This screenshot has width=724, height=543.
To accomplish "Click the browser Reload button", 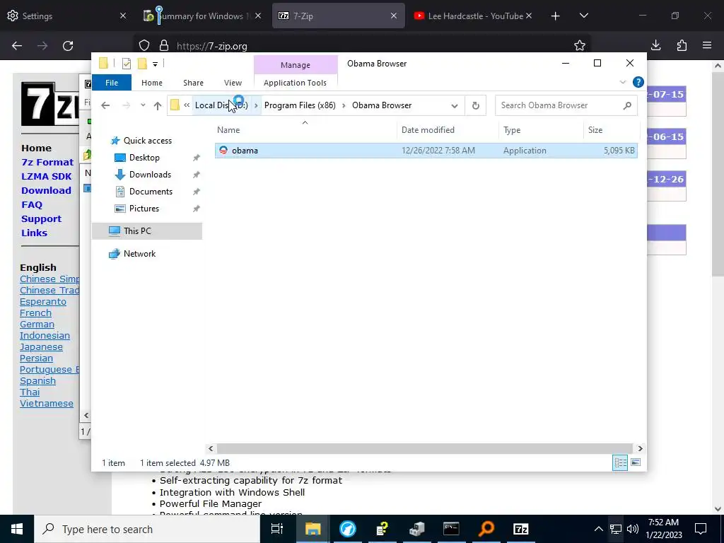I will [x=68, y=46].
